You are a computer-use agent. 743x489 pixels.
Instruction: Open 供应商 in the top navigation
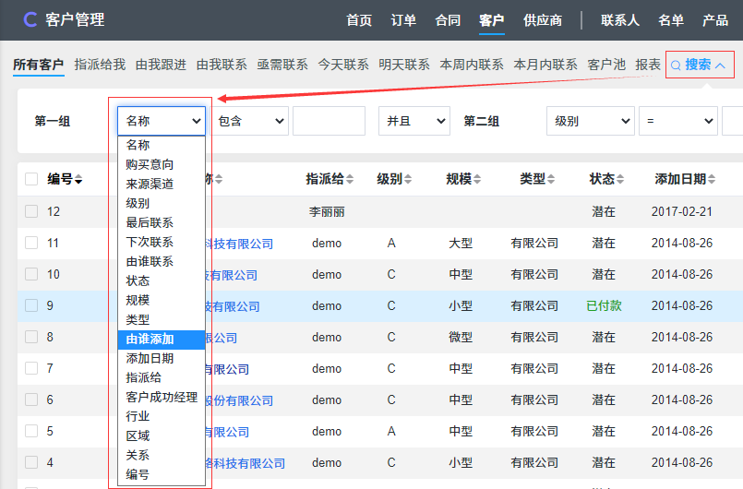point(543,20)
